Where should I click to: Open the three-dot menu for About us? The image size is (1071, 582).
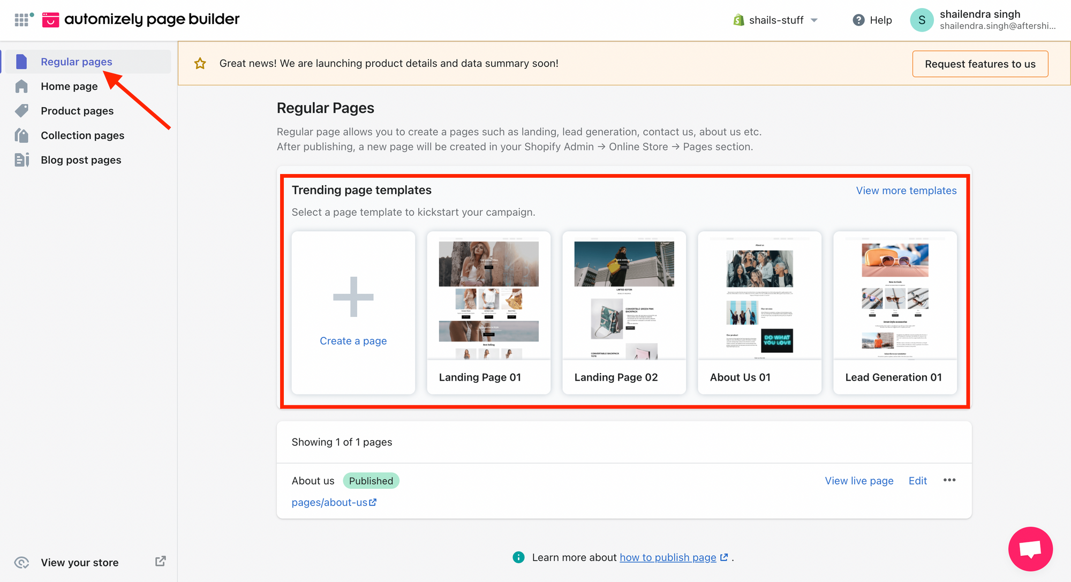pyautogui.click(x=949, y=480)
